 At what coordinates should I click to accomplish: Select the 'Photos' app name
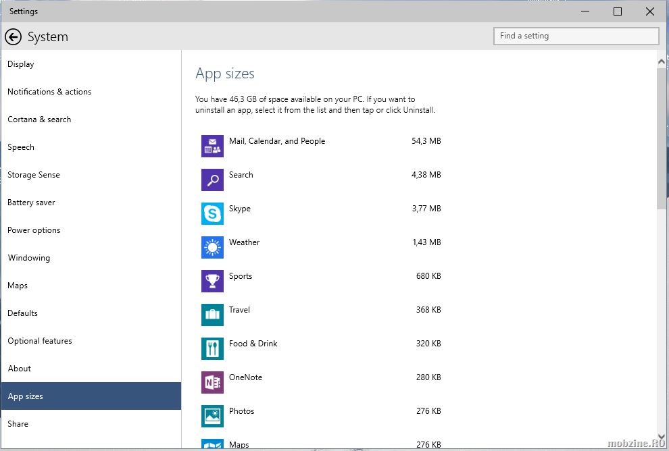pos(241,411)
